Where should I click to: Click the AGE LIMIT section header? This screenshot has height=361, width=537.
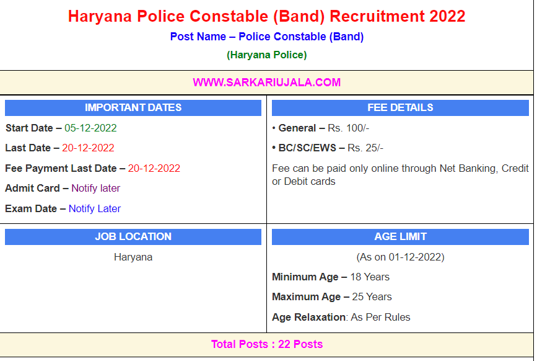(400, 236)
